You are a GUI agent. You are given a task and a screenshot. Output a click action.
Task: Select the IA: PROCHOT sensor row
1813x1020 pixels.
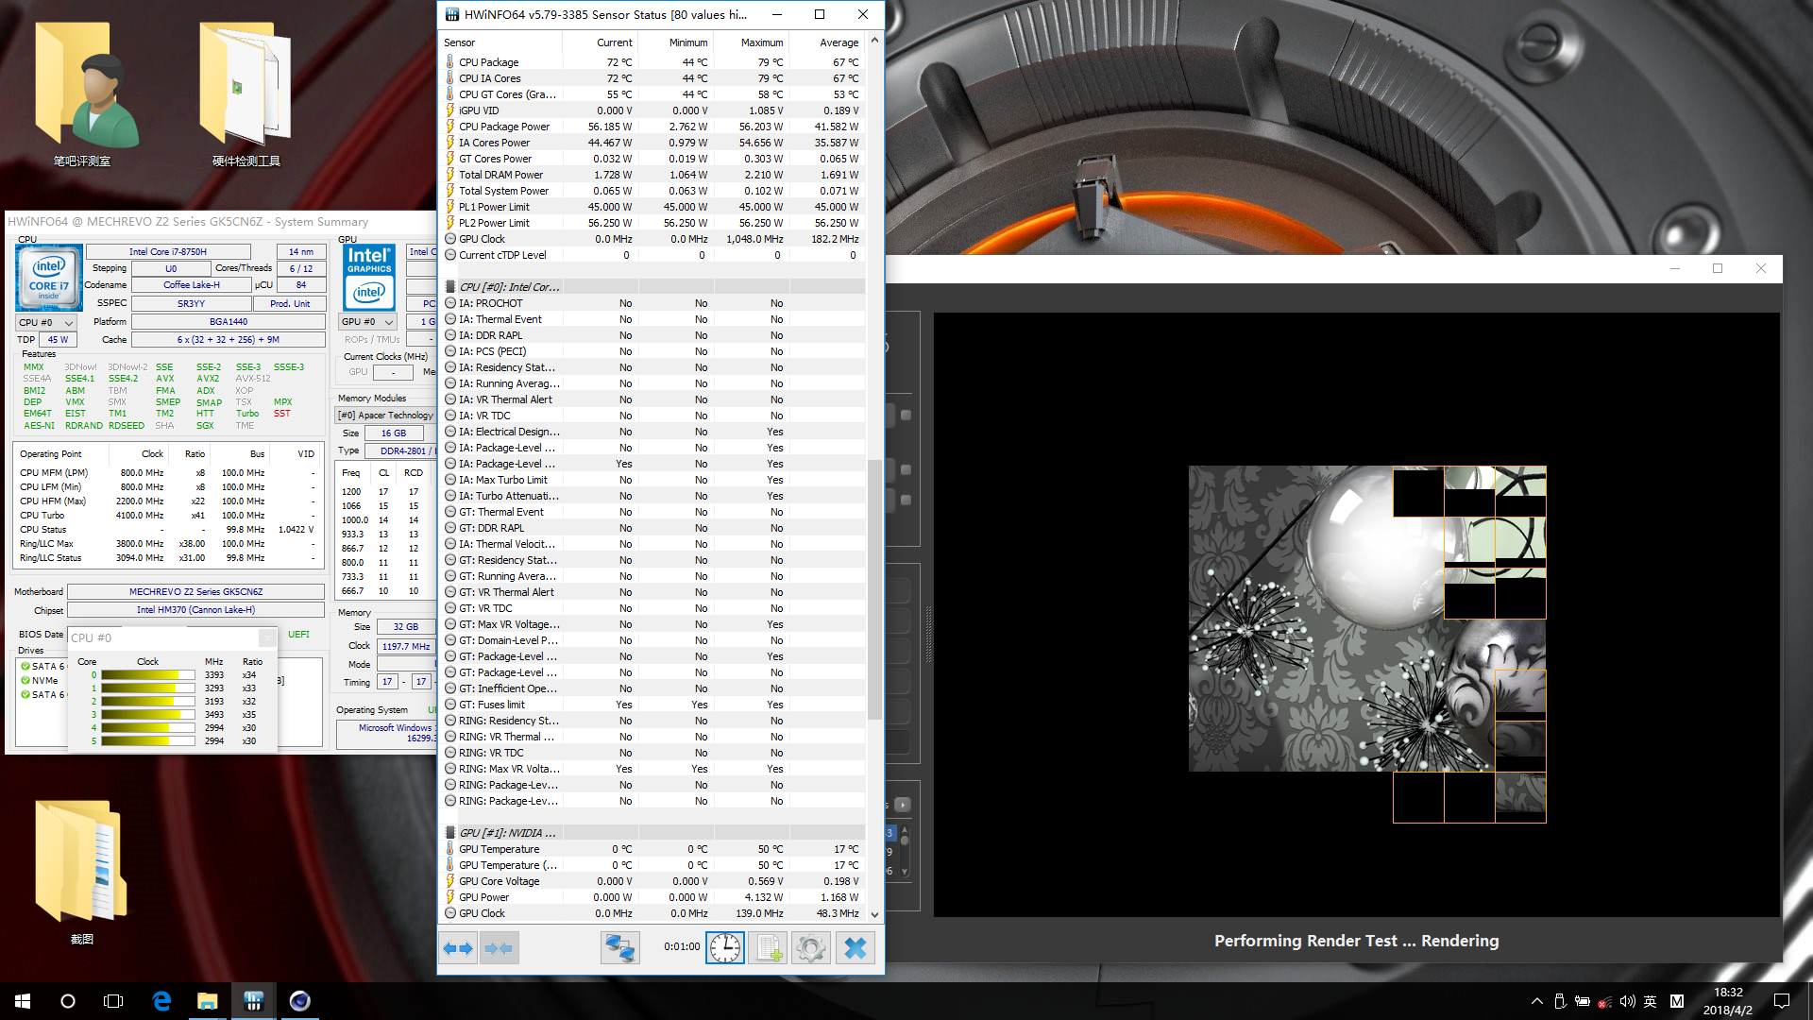[652, 303]
